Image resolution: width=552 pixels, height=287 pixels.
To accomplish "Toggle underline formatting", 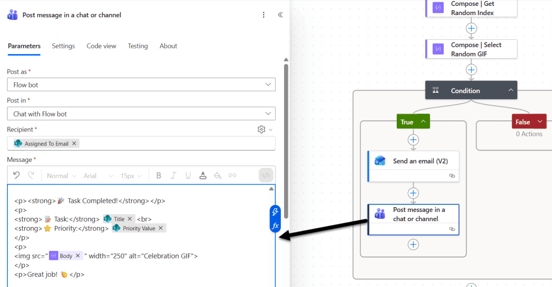I will click(188, 175).
